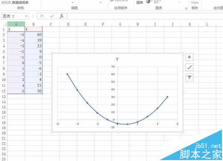The image size is (223, 161).
Task: Select column K header
Action: 190,24
